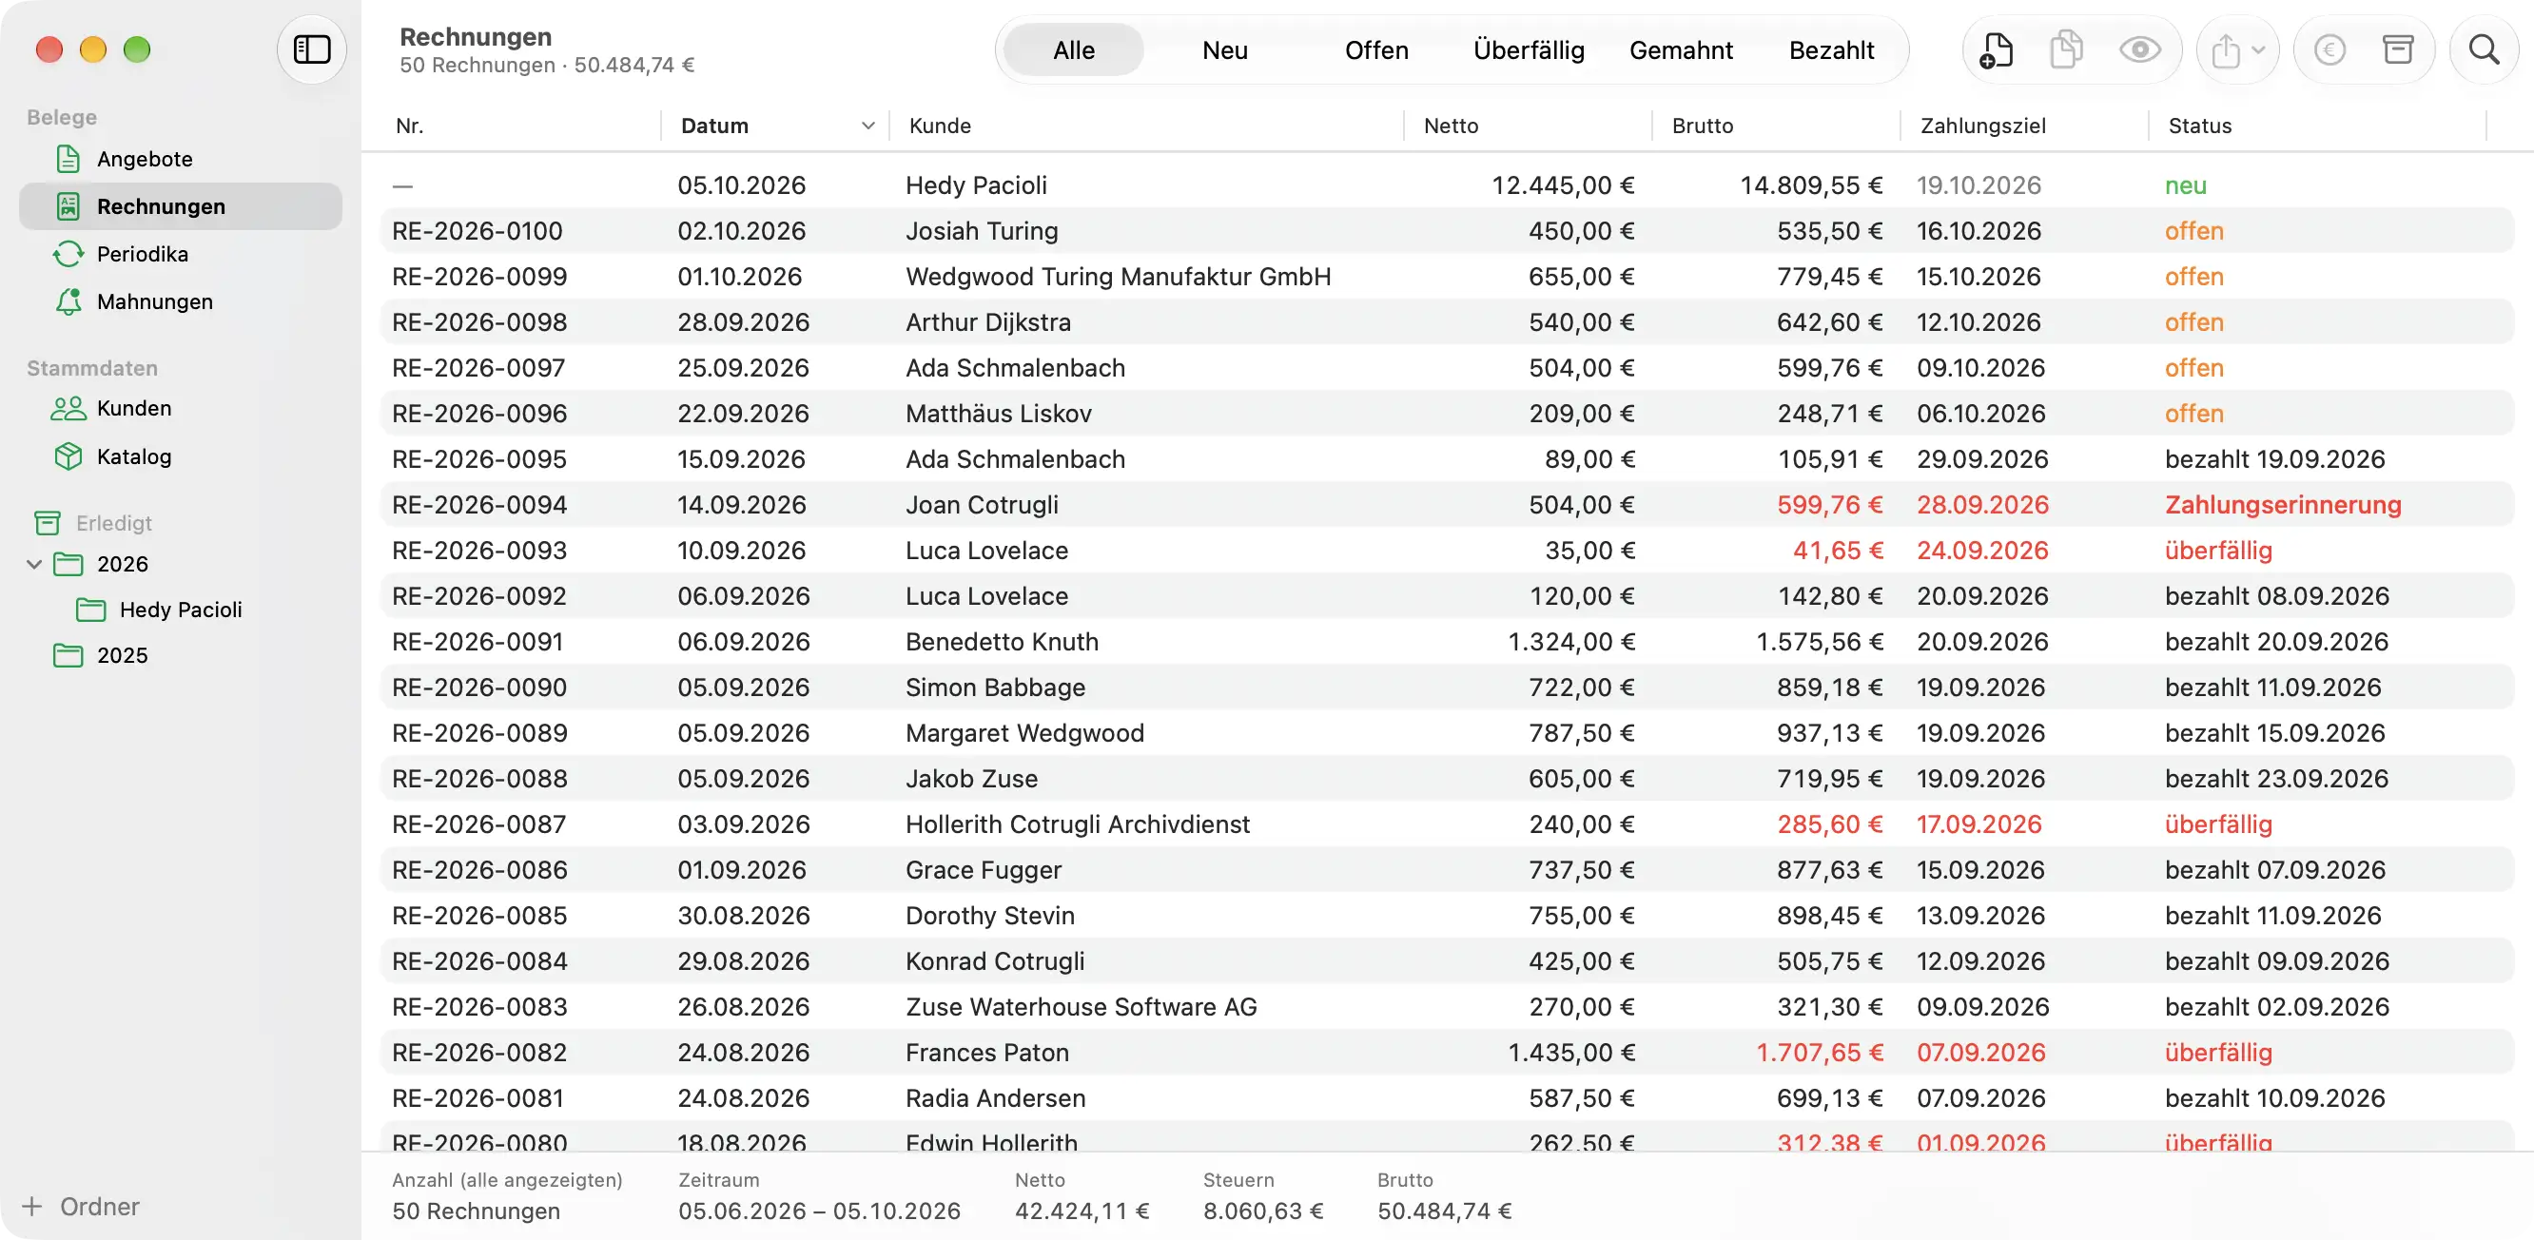
Task: Switch to the Offen filter
Action: click(1376, 50)
